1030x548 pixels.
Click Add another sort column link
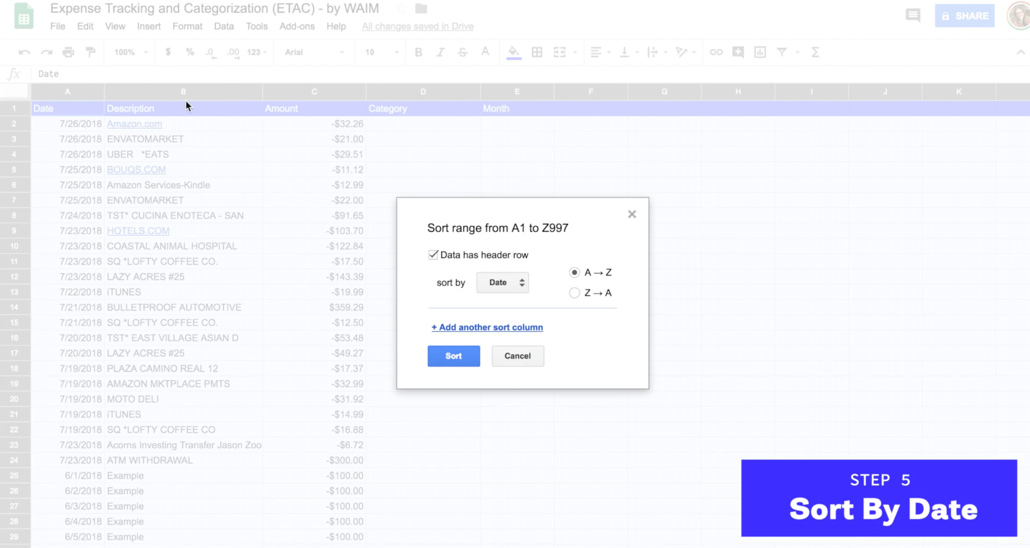(x=487, y=327)
